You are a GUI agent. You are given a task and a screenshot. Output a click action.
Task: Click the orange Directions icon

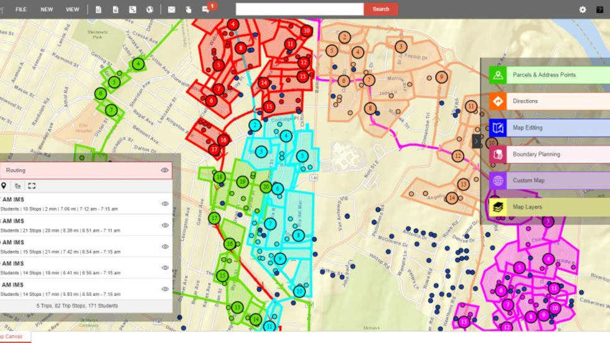click(x=497, y=101)
